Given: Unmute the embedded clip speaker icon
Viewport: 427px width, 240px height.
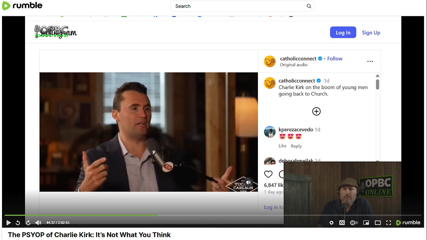Looking at the screenshot, I should (x=248, y=182).
